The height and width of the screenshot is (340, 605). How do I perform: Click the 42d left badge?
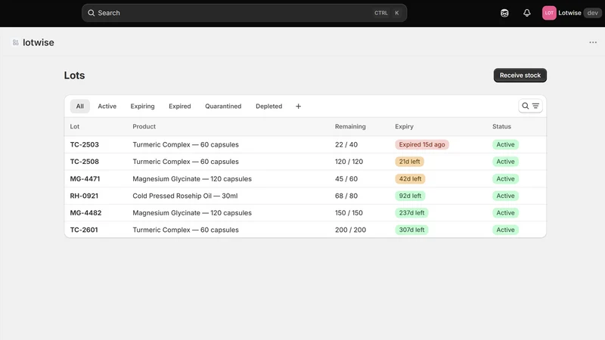pyautogui.click(x=410, y=179)
